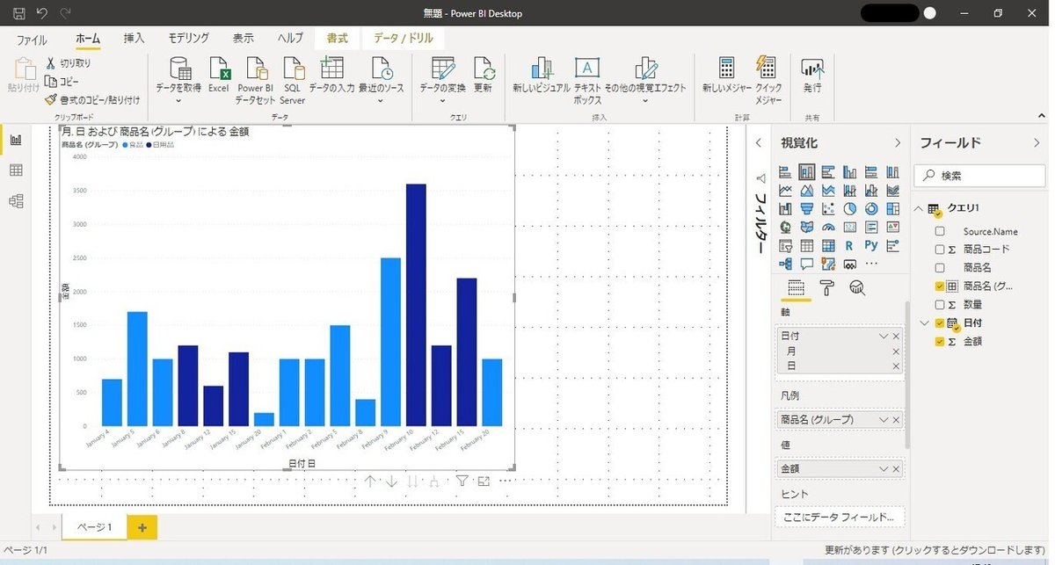Collapse the フィールド pane chevron
Image resolution: width=1055 pixels, height=565 pixels.
point(1035,142)
